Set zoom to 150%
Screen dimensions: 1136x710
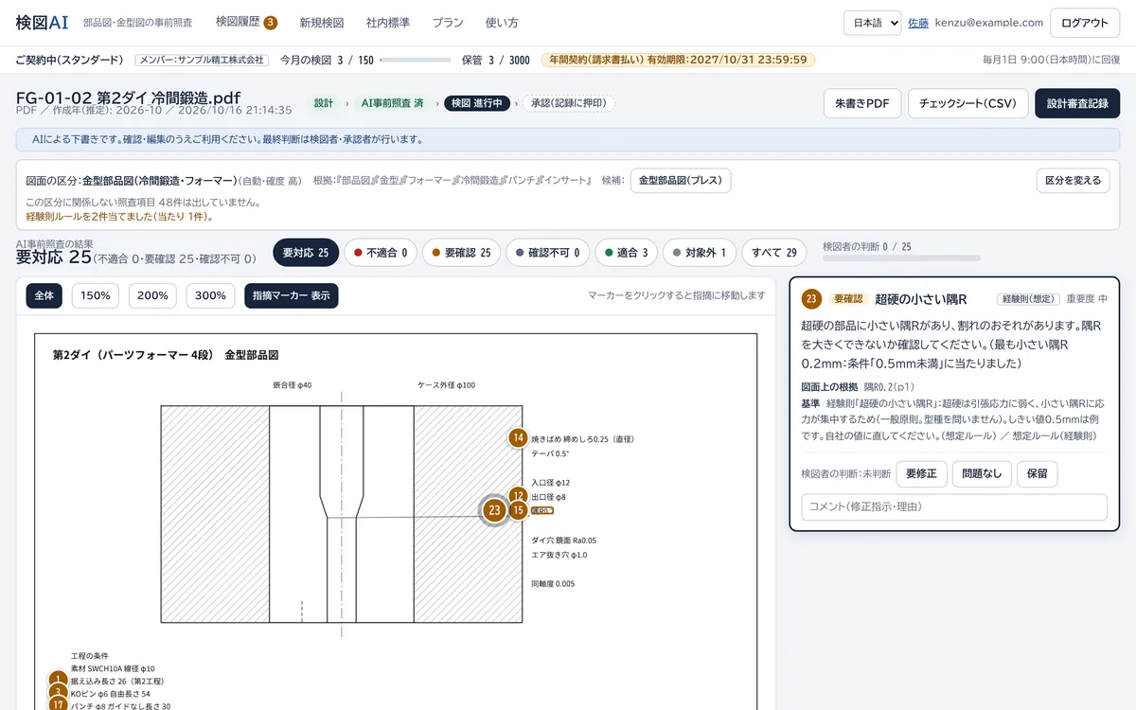coord(96,295)
